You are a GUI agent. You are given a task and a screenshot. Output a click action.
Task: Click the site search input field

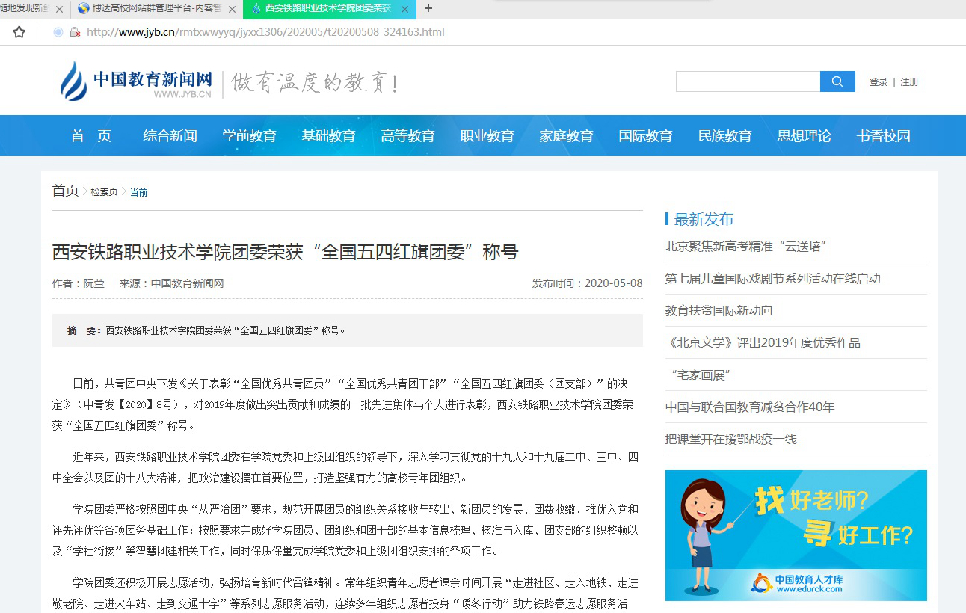coord(748,81)
